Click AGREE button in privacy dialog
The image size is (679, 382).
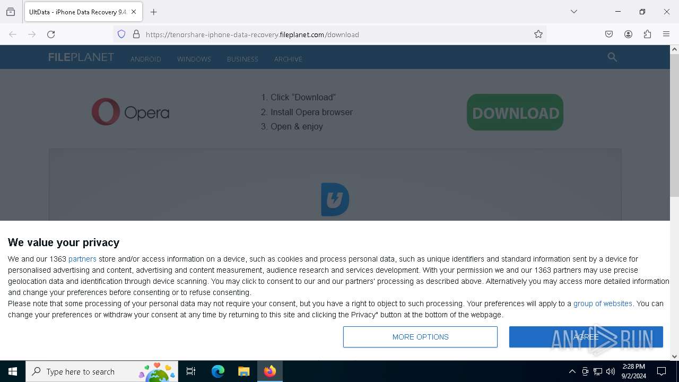pos(586,337)
